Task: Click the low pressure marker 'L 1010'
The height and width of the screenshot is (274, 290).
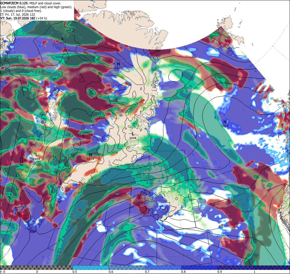Action: (63, 40)
